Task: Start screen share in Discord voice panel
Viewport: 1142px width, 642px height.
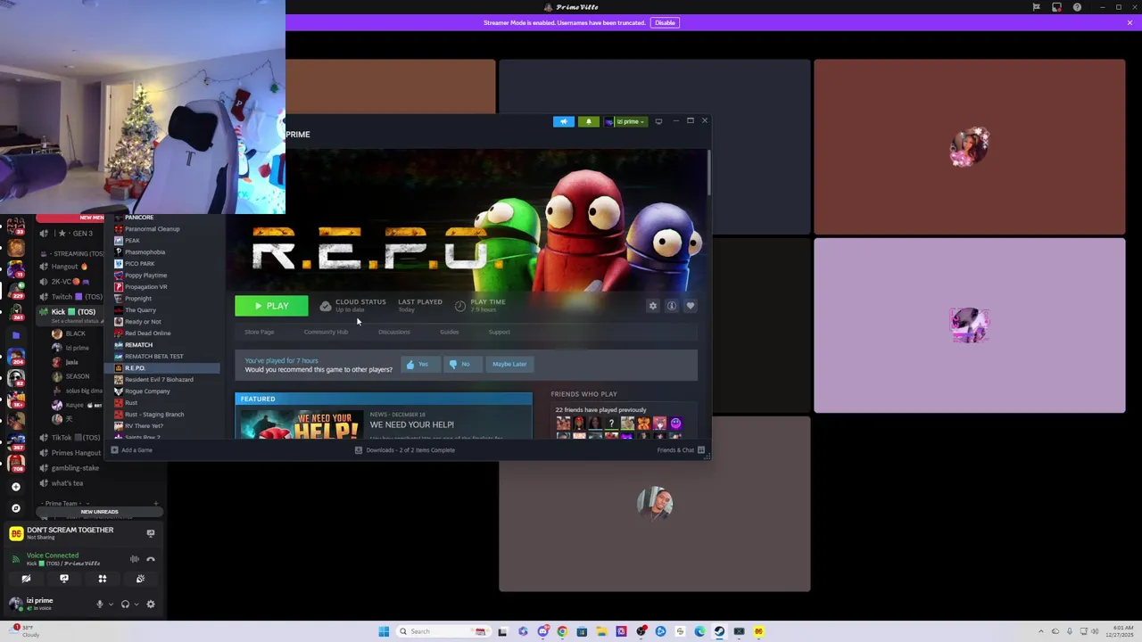Action: pos(64,579)
